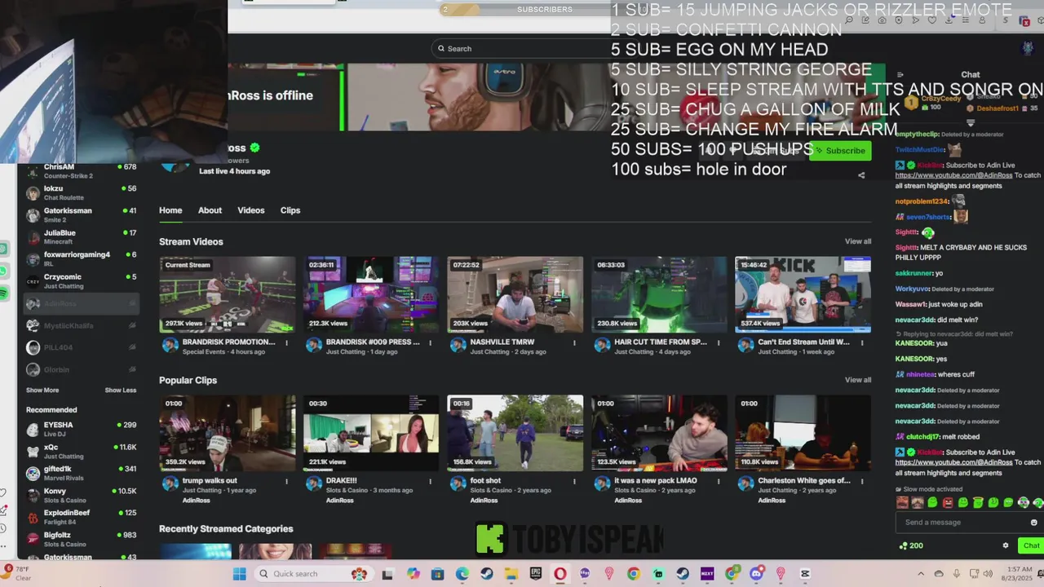Open Konvy channel in Recommended

click(x=82, y=495)
